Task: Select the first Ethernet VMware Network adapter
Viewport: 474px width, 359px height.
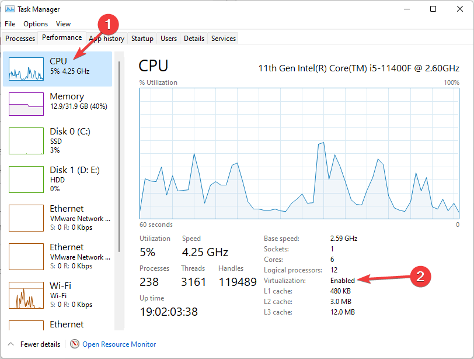Action: click(58, 218)
